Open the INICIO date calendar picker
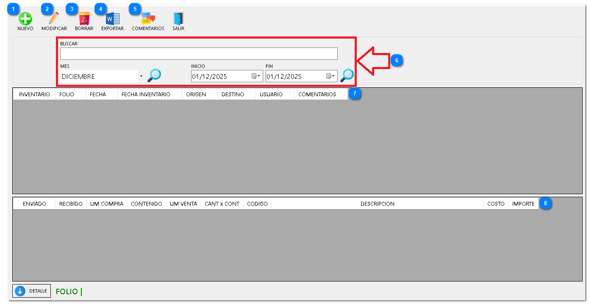Viewport: 589px width, 304px height. pyautogui.click(x=256, y=76)
